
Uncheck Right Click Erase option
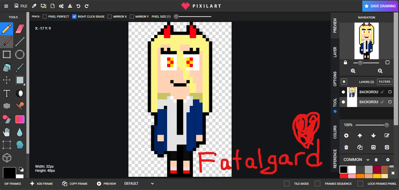[x=74, y=16]
